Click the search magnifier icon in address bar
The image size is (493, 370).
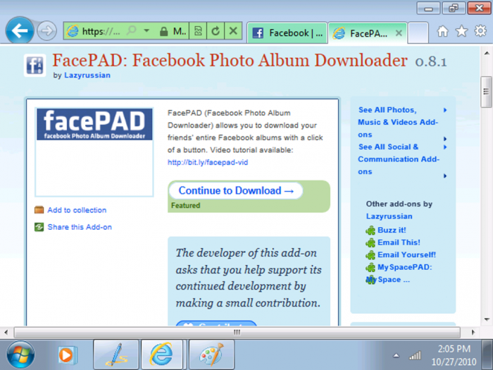coord(132,30)
